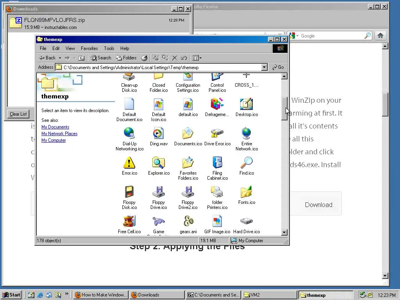
Task: Click the Search toolbar button
Action: [101, 58]
